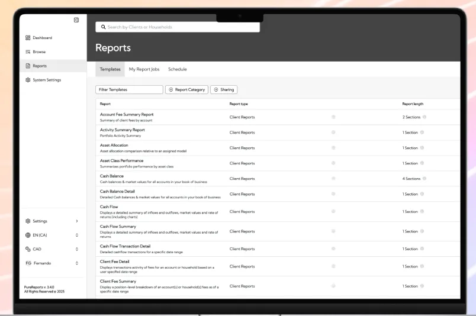The height and width of the screenshot is (316, 476).
Task: Click info icon in Cash Flow Transaction Detail row
Action: (x=422, y=249)
